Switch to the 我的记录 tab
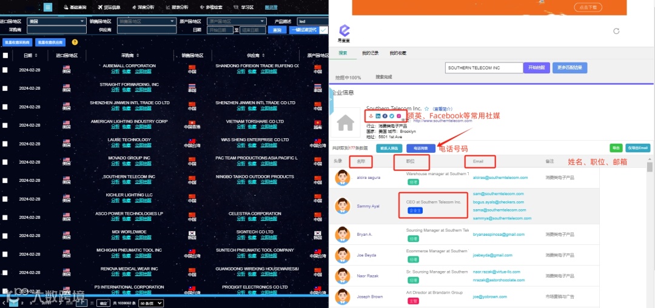Viewport: 655px width, 308px height. 370,53
